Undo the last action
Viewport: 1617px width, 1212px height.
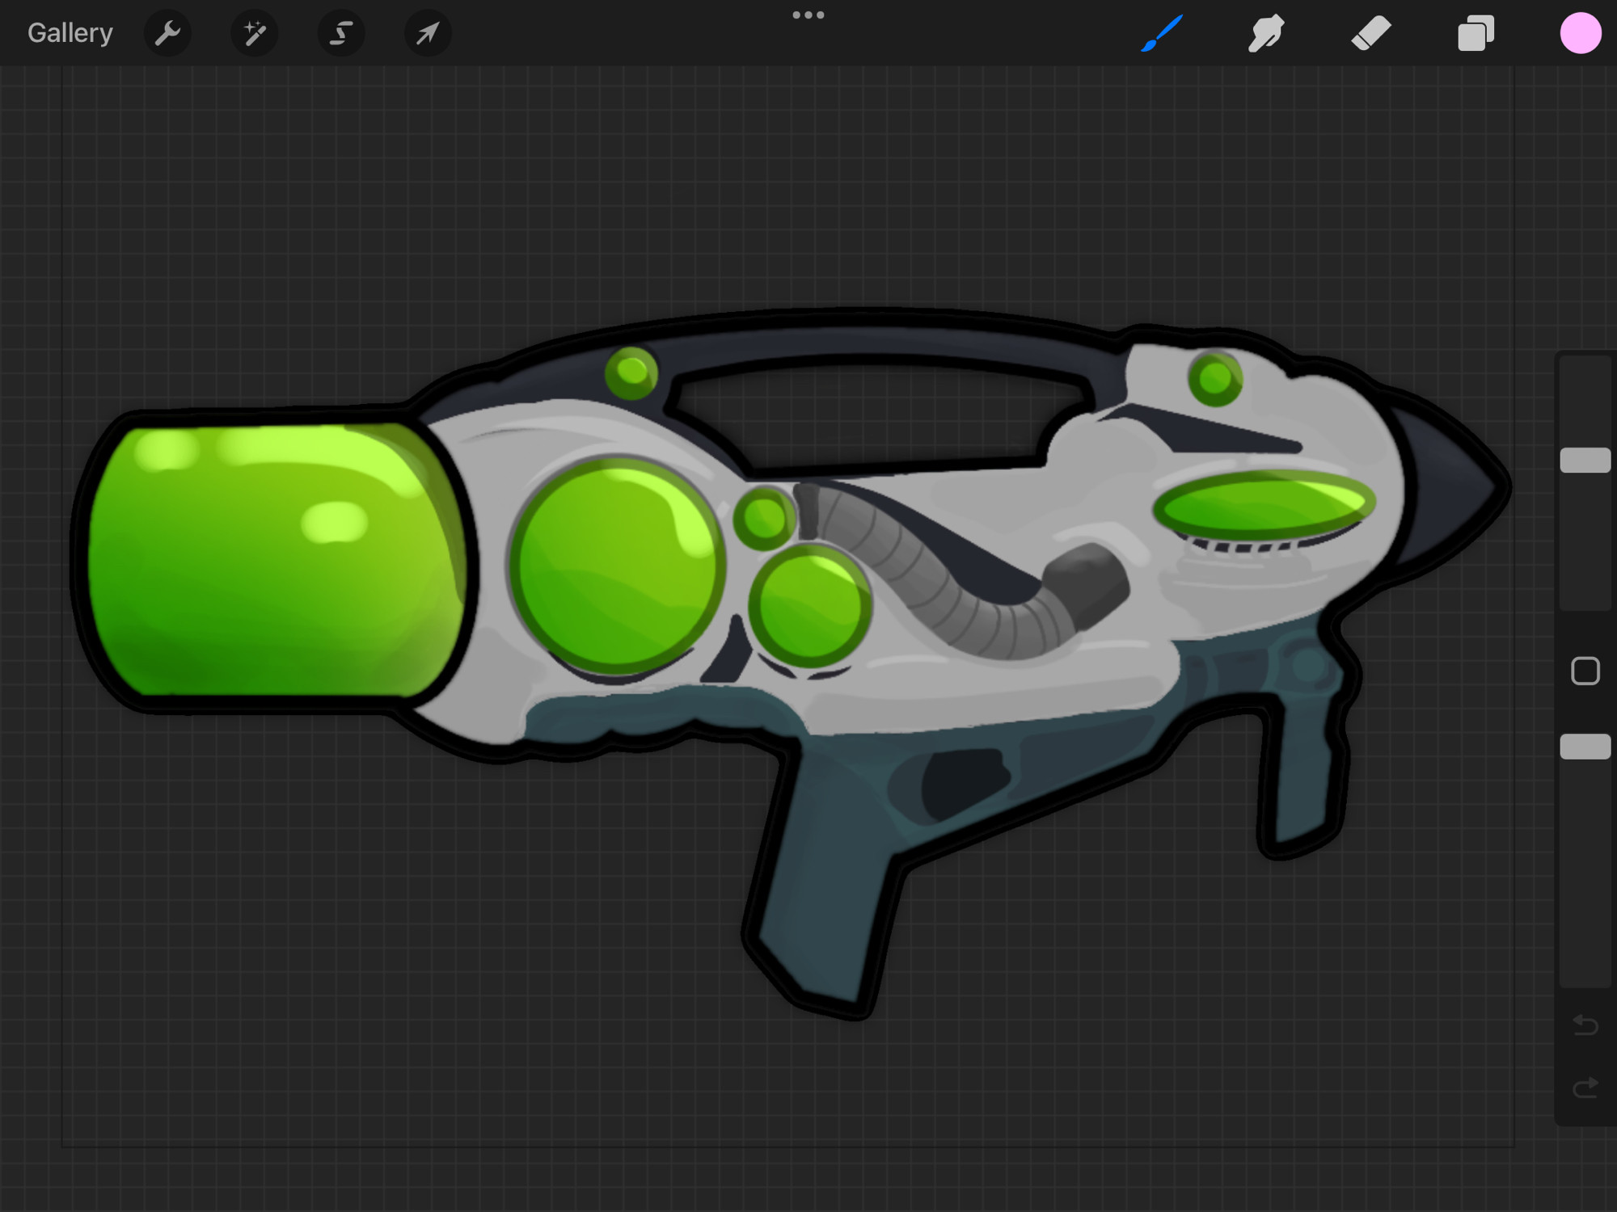[1585, 1025]
